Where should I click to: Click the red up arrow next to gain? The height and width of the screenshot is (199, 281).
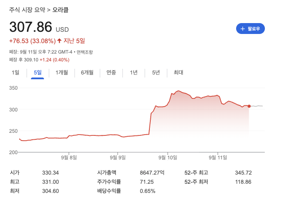[59, 41]
